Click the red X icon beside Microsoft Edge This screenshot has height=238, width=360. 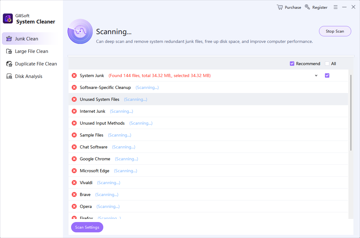coord(74,171)
